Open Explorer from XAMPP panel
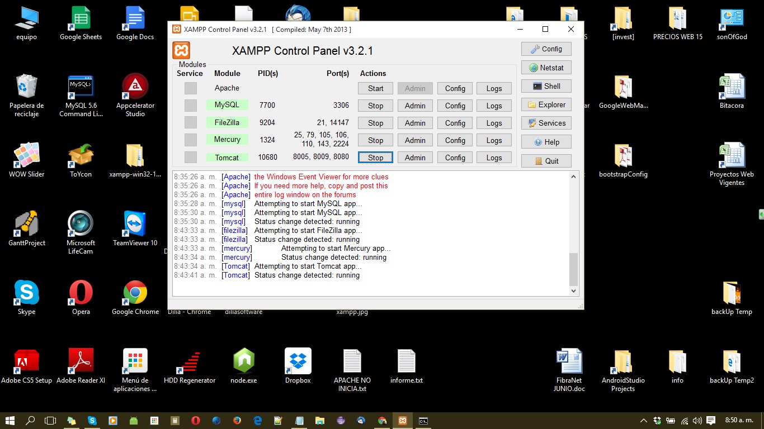764x429 pixels. tap(546, 104)
